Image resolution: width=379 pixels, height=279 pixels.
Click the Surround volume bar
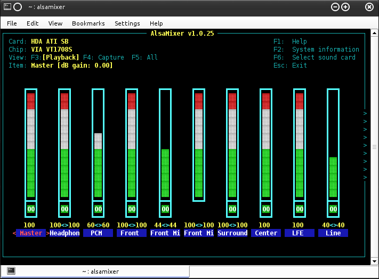pyautogui.click(x=232, y=145)
